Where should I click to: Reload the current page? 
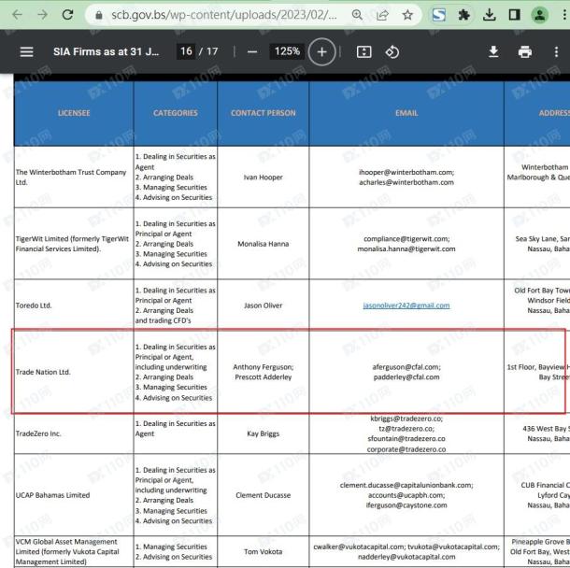pyautogui.click(x=68, y=15)
